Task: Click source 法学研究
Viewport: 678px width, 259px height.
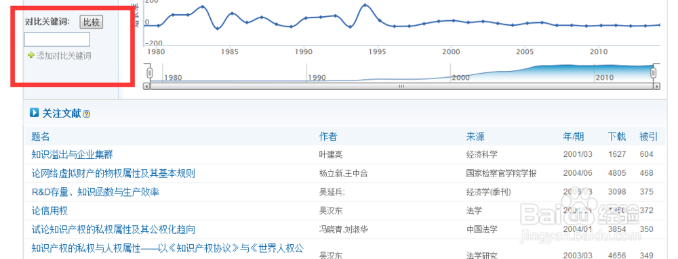Action: 481,255
